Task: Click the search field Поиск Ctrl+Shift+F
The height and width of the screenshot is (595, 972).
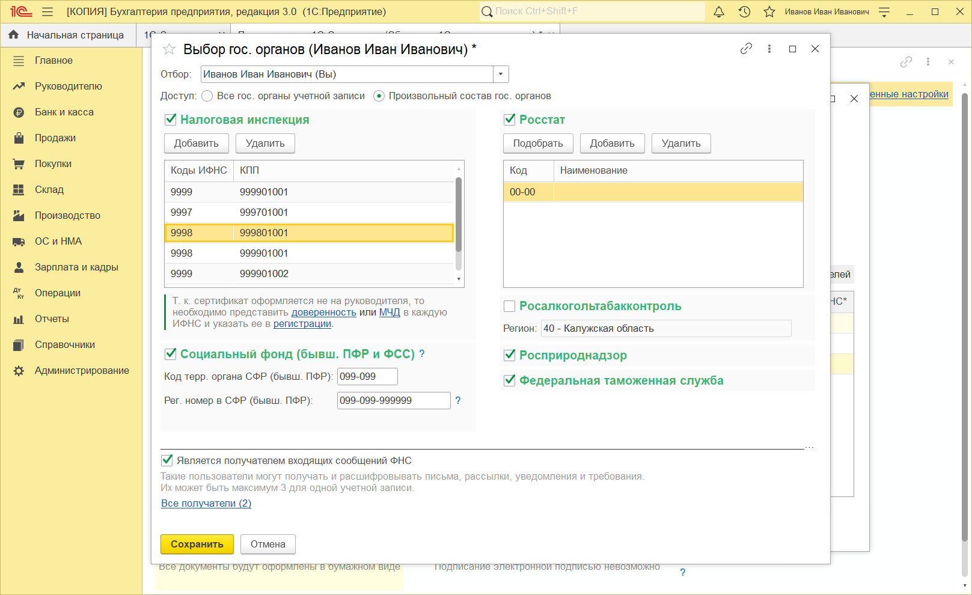Action: point(592,11)
